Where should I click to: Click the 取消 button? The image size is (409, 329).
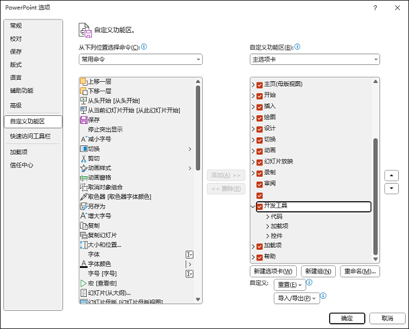[388, 318]
